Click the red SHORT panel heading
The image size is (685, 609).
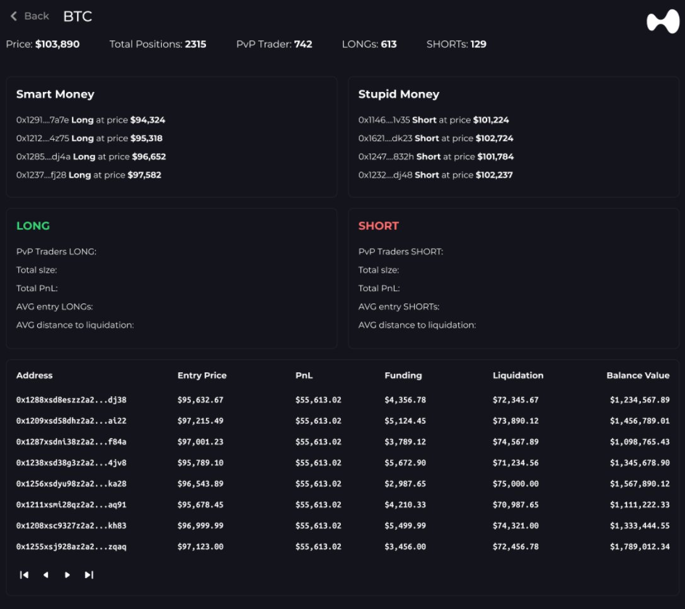[378, 226]
